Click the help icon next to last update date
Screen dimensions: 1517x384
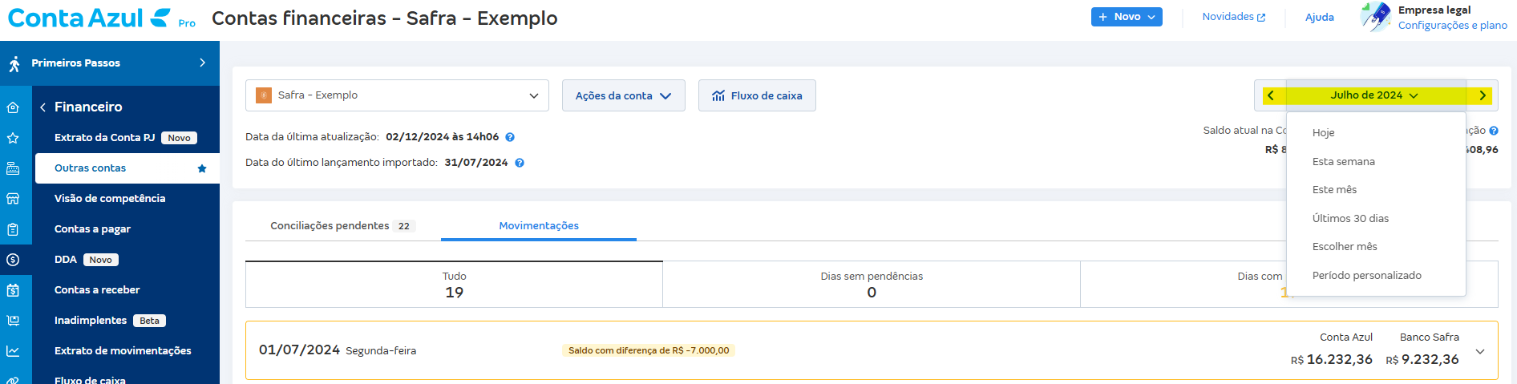510,137
